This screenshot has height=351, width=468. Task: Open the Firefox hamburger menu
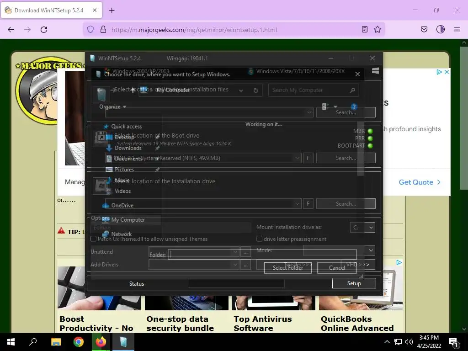click(457, 29)
